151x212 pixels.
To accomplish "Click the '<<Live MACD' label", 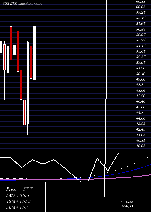I will 127,204.
